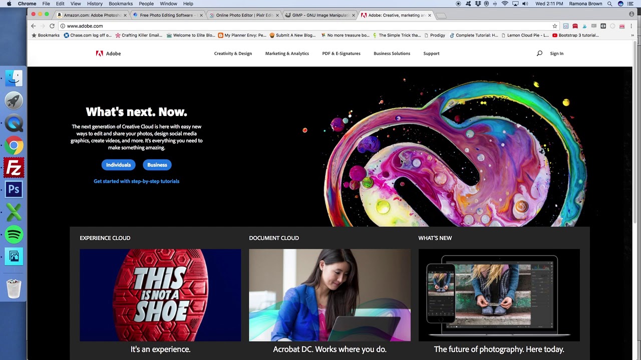Launch the rocket Launchpad icon in dock

(14, 101)
